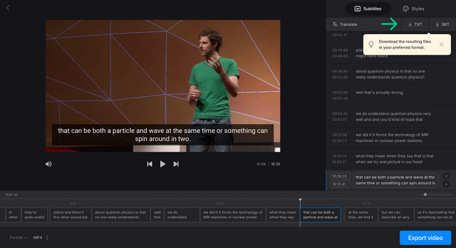Download subtitles as SRT
The width and height of the screenshot is (456, 248).
click(x=442, y=25)
